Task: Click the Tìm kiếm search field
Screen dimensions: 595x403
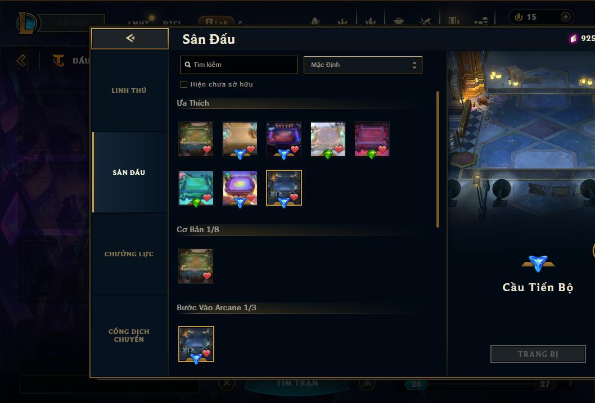Action: tap(239, 65)
